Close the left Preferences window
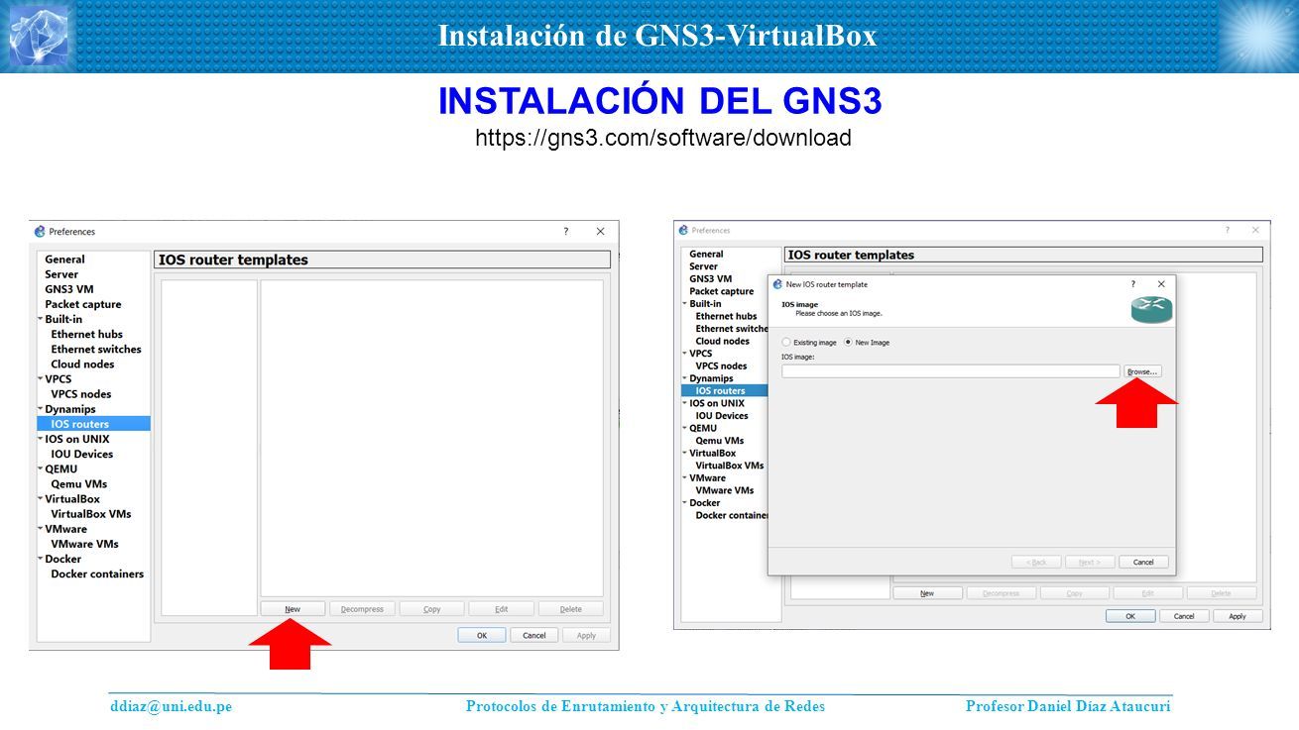 pyautogui.click(x=600, y=232)
